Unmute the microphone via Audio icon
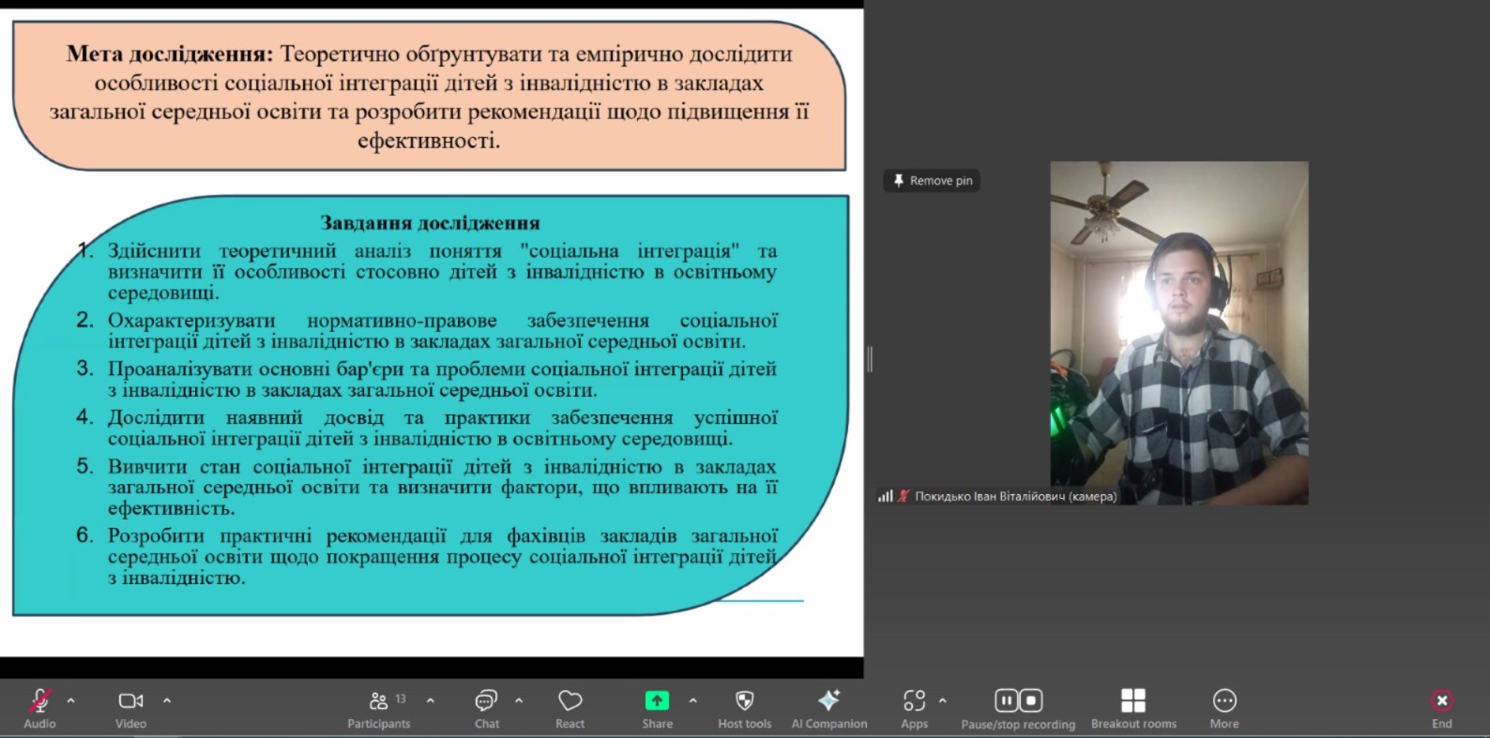 click(39, 701)
